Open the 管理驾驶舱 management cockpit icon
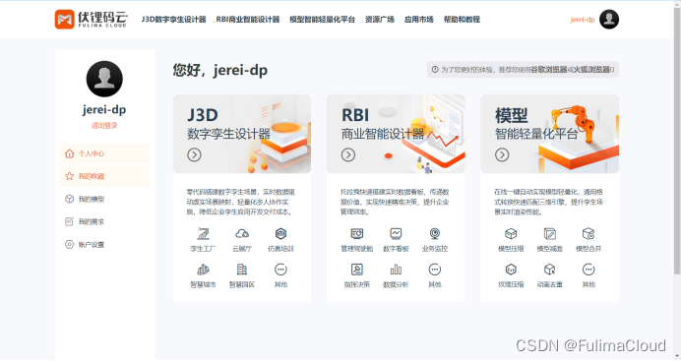Screen dimensions: 681x361 click(x=357, y=234)
